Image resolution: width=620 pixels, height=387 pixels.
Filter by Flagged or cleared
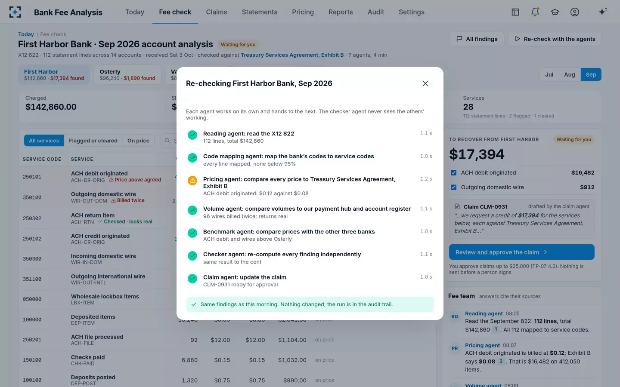point(93,141)
